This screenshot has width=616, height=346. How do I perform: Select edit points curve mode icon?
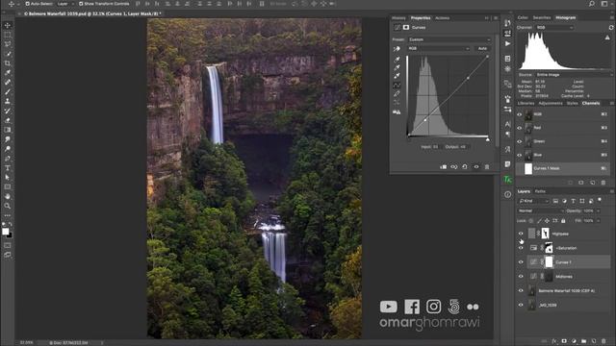397,86
